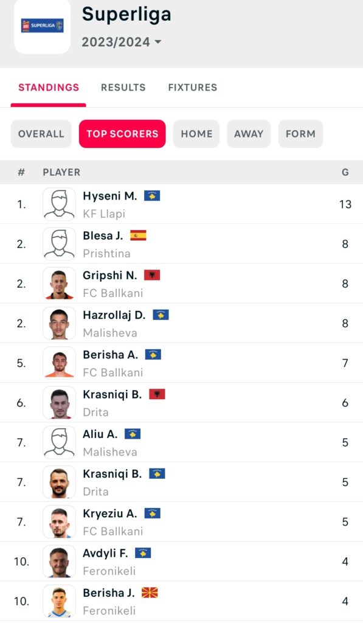Tap the Kosovo flag next to Hazrollaj D.
The image size is (363, 623).
pos(161,315)
